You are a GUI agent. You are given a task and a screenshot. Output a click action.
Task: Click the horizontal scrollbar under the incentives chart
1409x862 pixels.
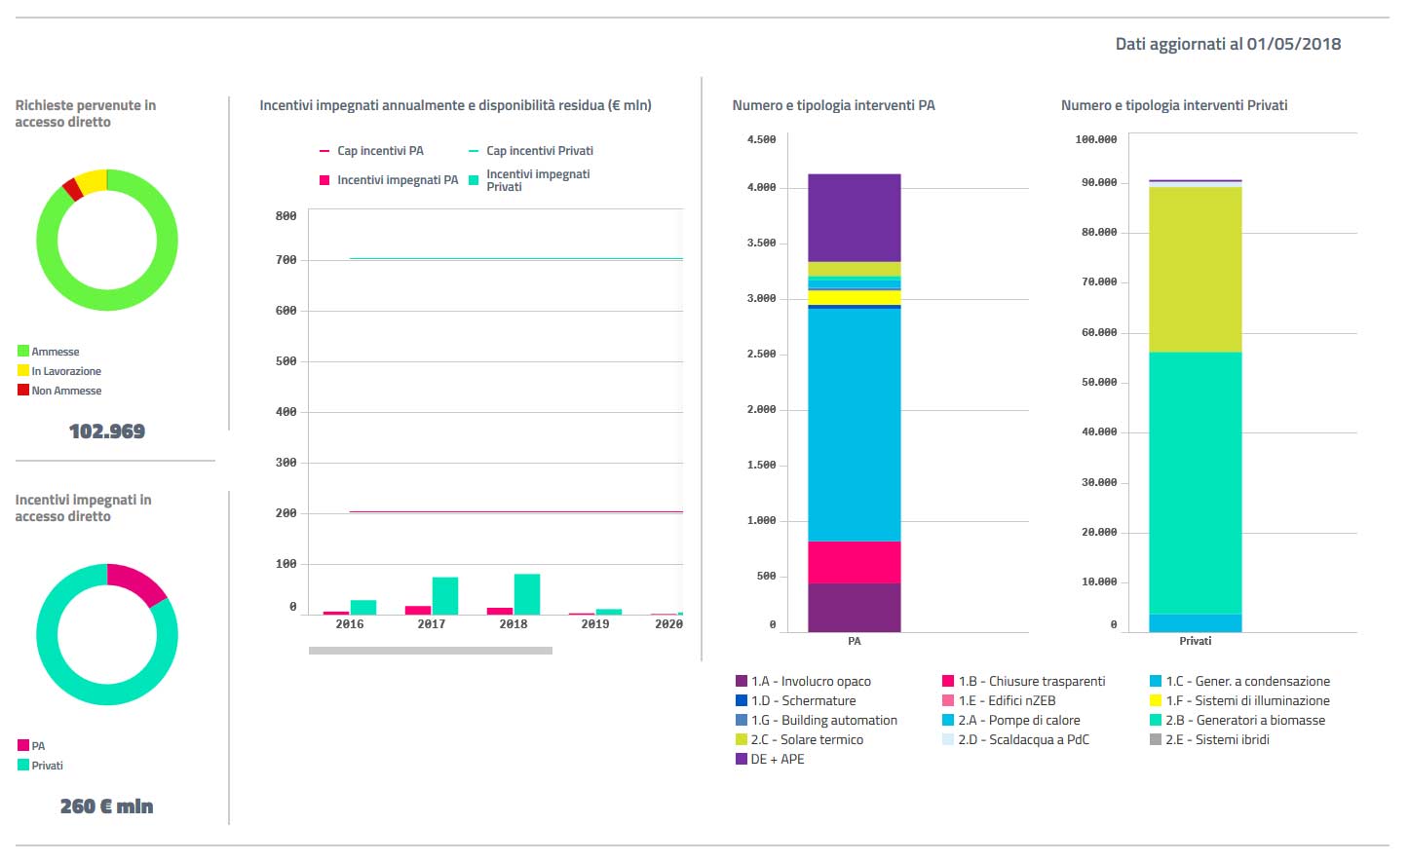pos(431,651)
